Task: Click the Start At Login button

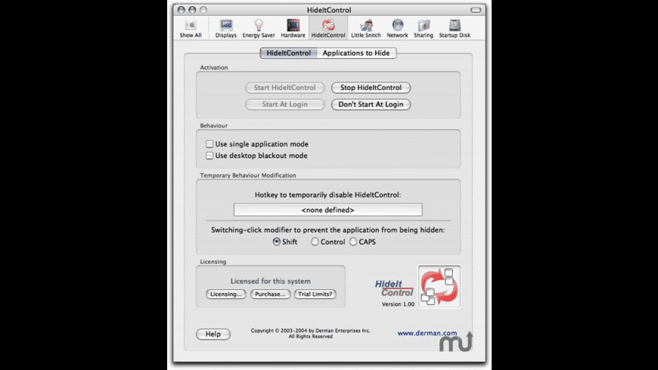Action: [285, 104]
